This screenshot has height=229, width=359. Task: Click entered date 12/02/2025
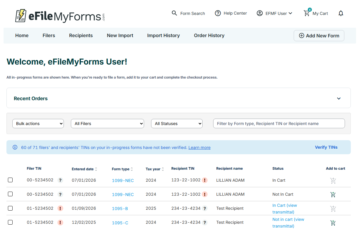pyautogui.click(x=84, y=222)
